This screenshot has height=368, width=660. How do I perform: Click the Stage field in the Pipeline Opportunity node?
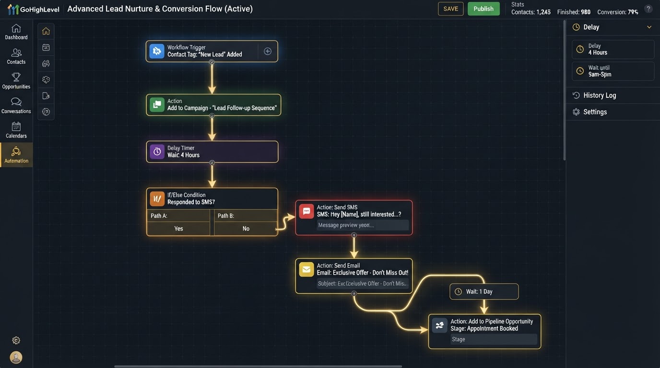(x=493, y=339)
